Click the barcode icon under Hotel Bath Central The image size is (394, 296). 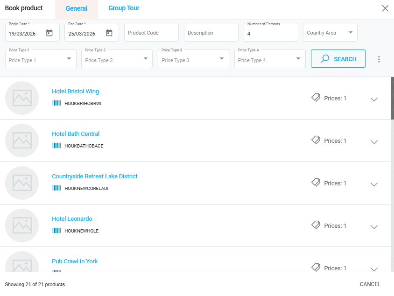[x=56, y=146]
